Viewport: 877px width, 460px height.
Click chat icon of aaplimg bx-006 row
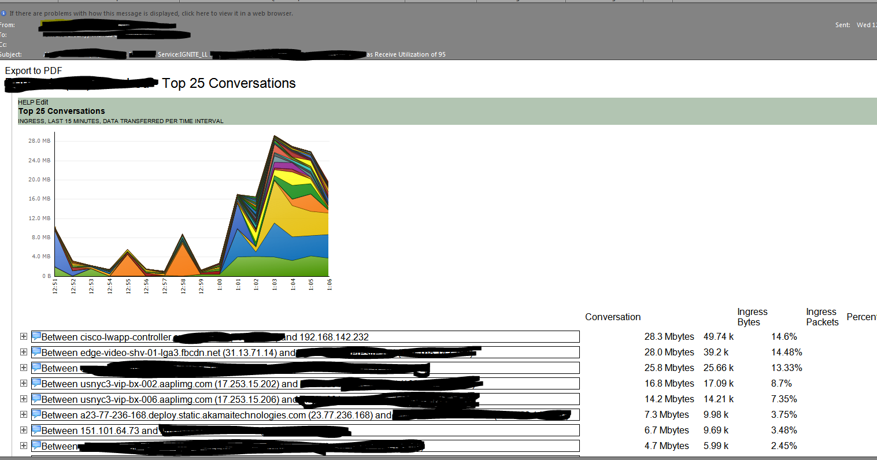tap(36, 399)
